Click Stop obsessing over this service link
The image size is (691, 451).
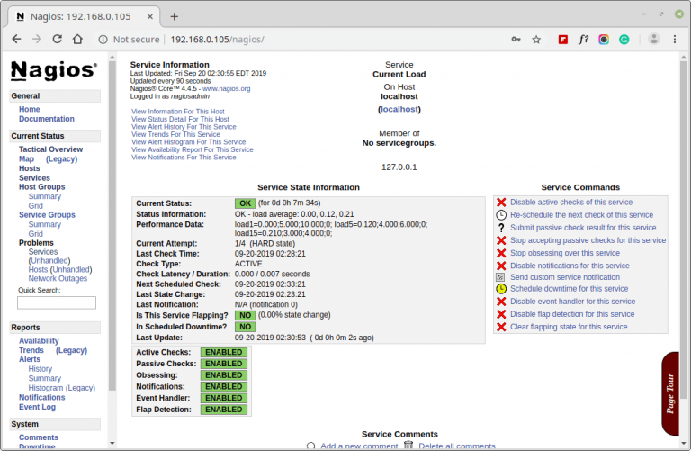[564, 253]
